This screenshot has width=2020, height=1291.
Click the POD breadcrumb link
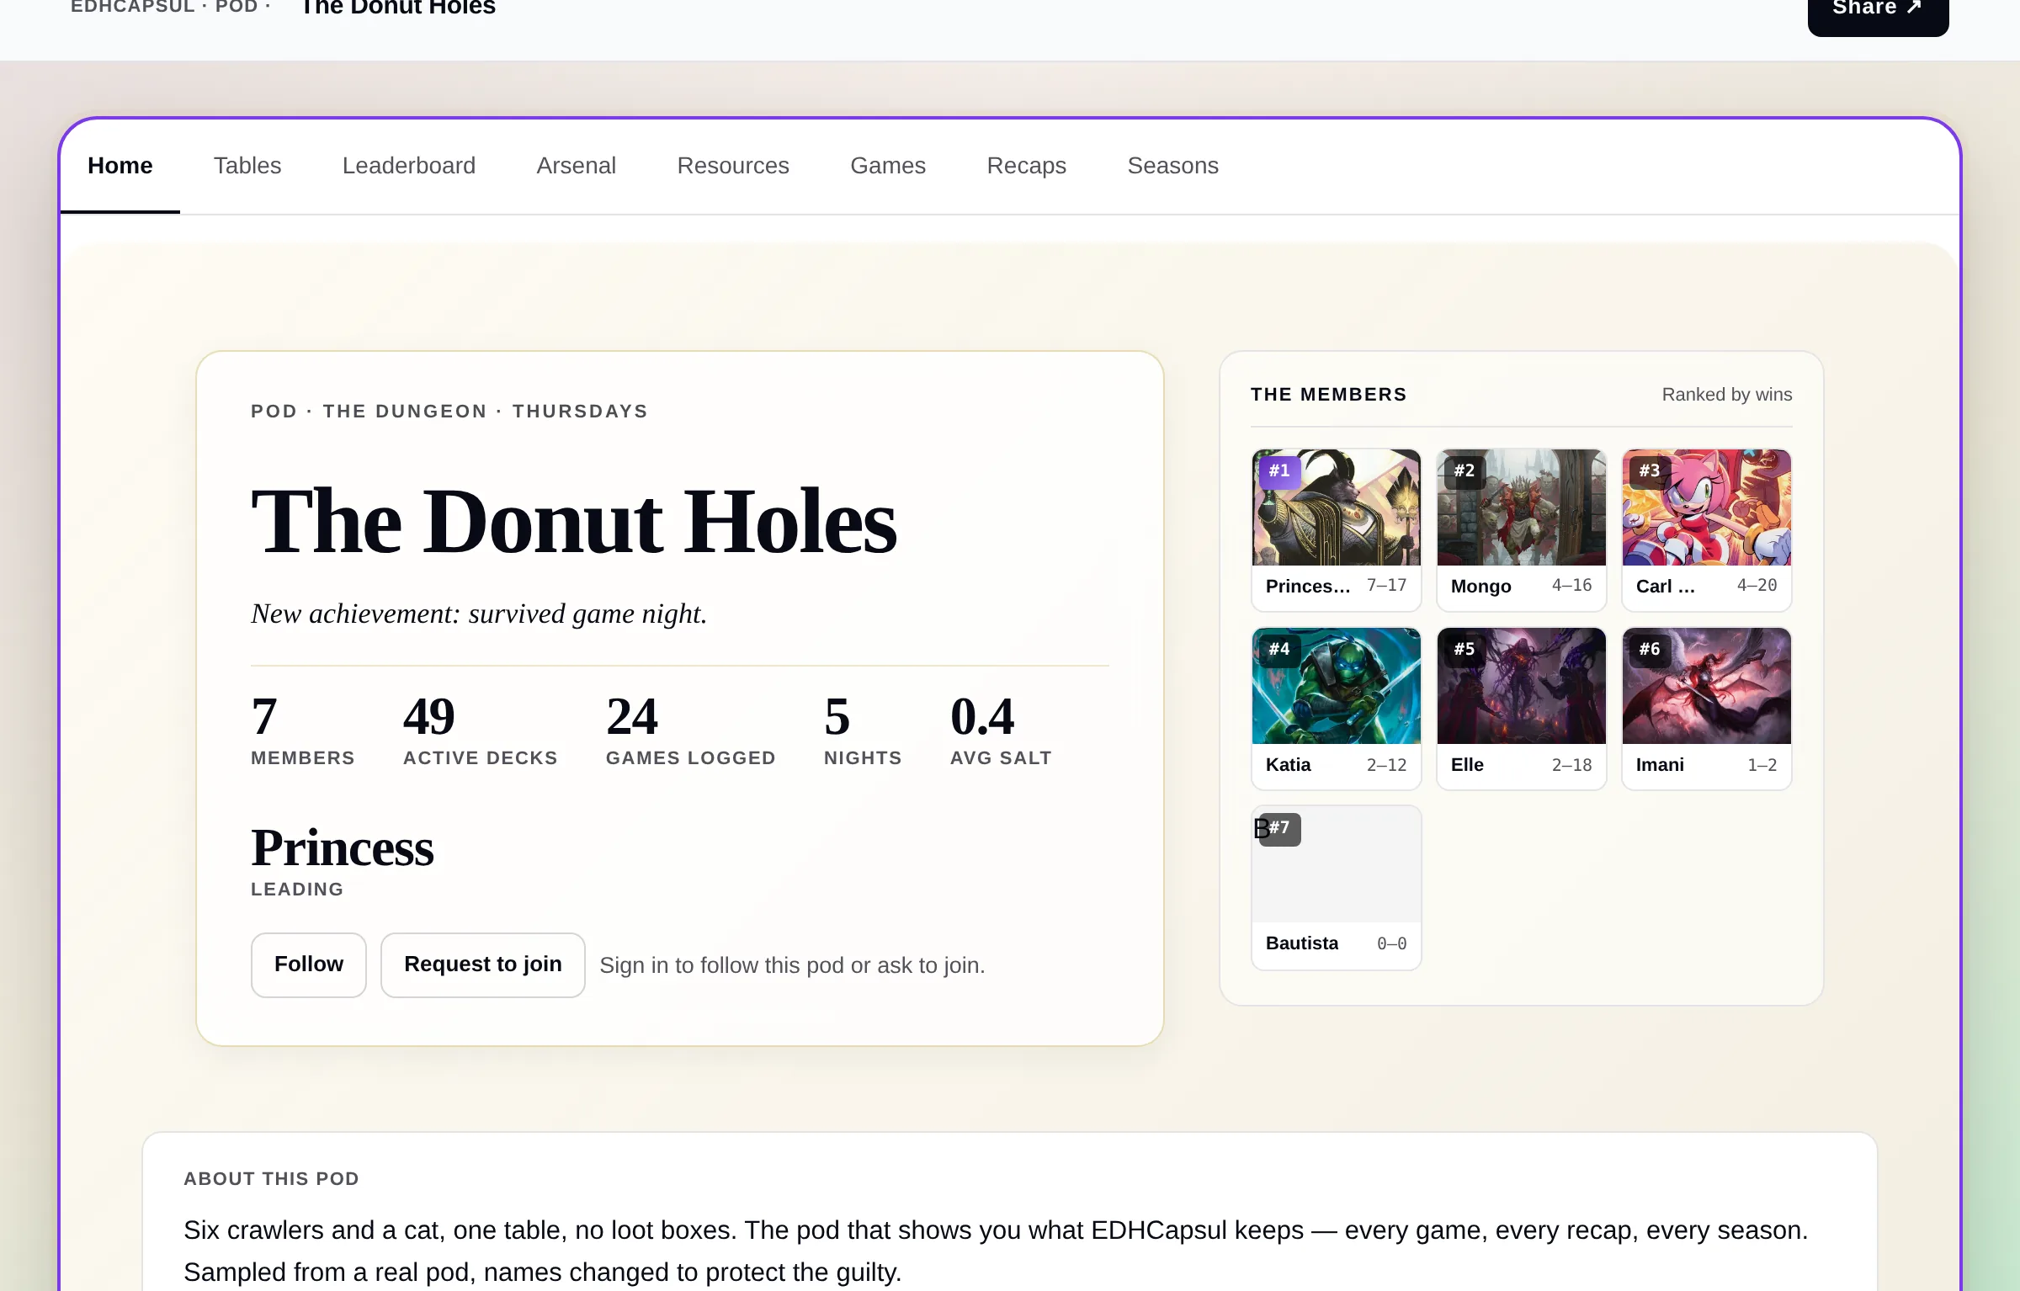(x=237, y=7)
